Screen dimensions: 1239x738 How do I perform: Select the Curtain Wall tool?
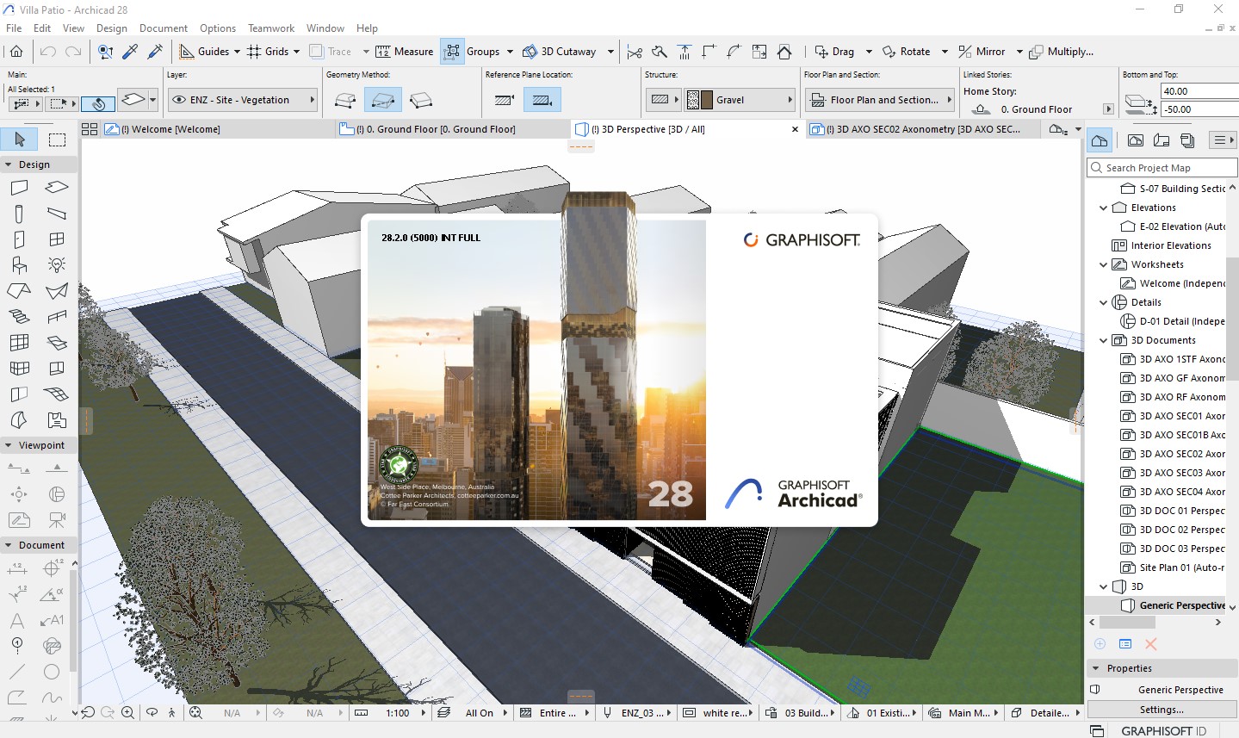tap(19, 342)
